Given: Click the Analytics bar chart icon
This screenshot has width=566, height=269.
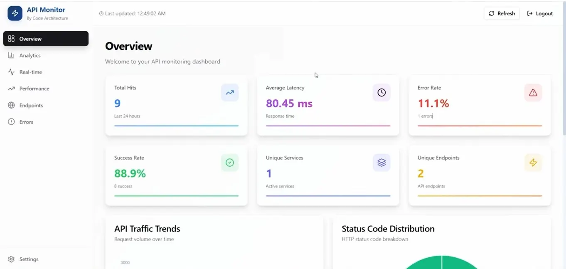Looking at the screenshot, I should coord(11,55).
